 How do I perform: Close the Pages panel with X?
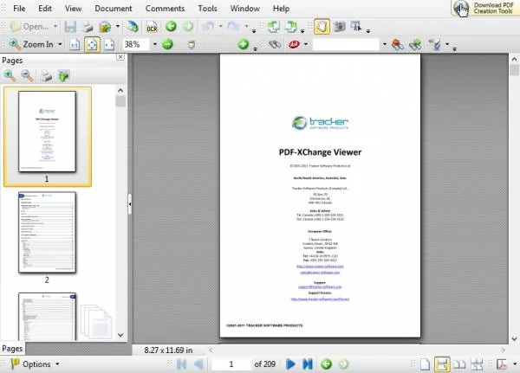(x=120, y=57)
